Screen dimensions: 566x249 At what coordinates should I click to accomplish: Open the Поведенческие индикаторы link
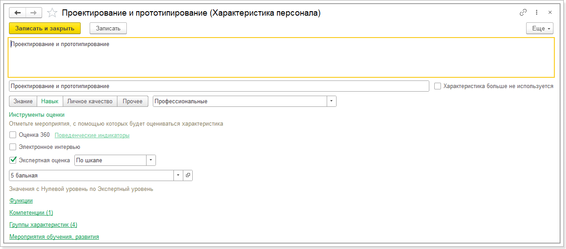tap(92, 135)
